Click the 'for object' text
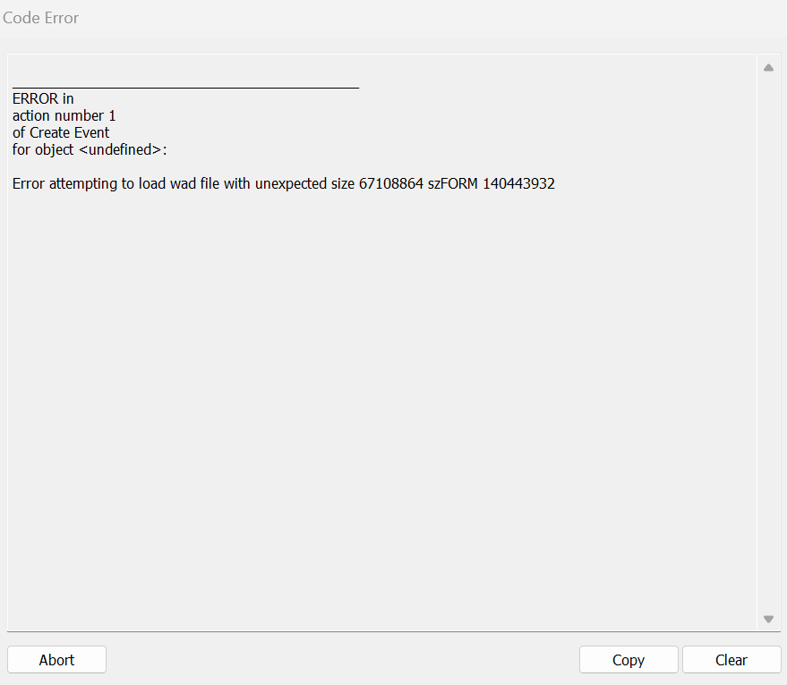This screenshot has height=685, width=787. click(x=43, y=149)
